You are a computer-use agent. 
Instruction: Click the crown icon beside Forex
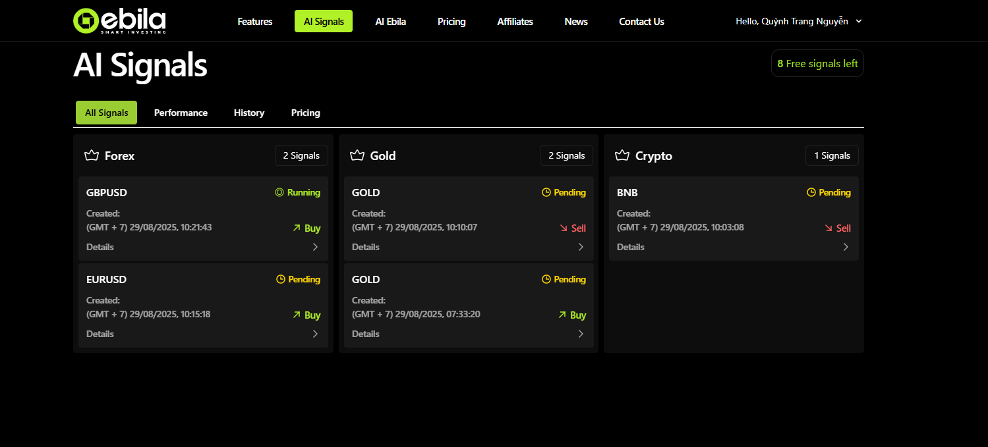(92, 156)
